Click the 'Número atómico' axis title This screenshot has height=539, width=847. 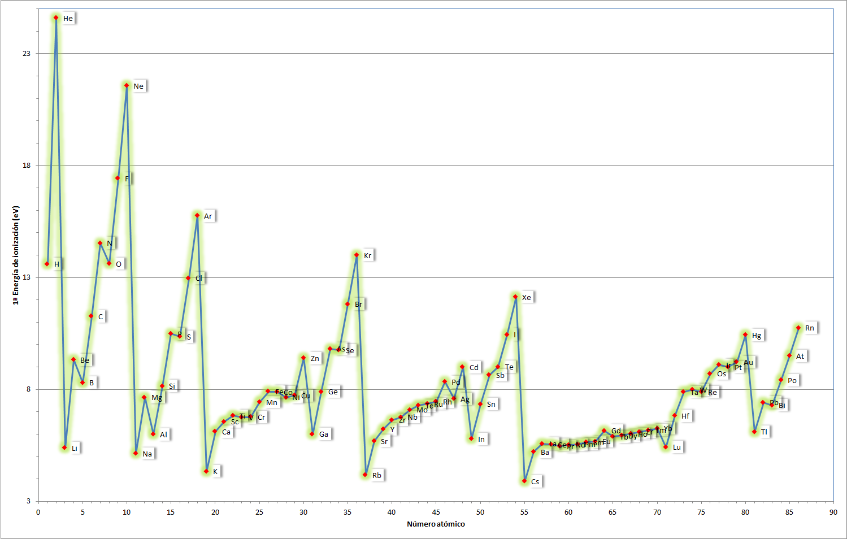point(436,524)
